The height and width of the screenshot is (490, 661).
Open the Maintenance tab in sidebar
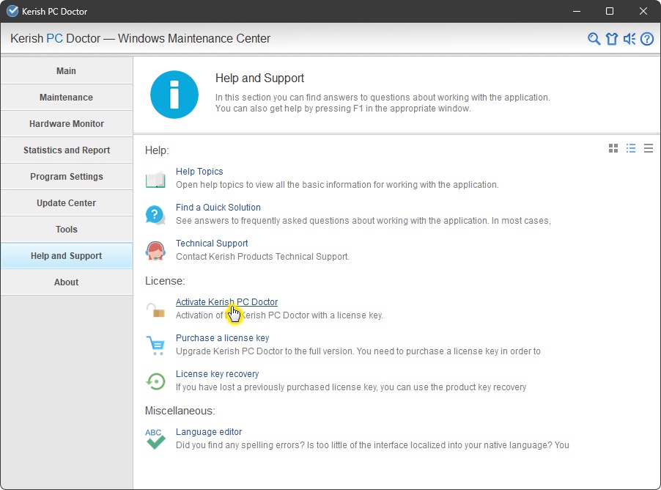(66, 98)
